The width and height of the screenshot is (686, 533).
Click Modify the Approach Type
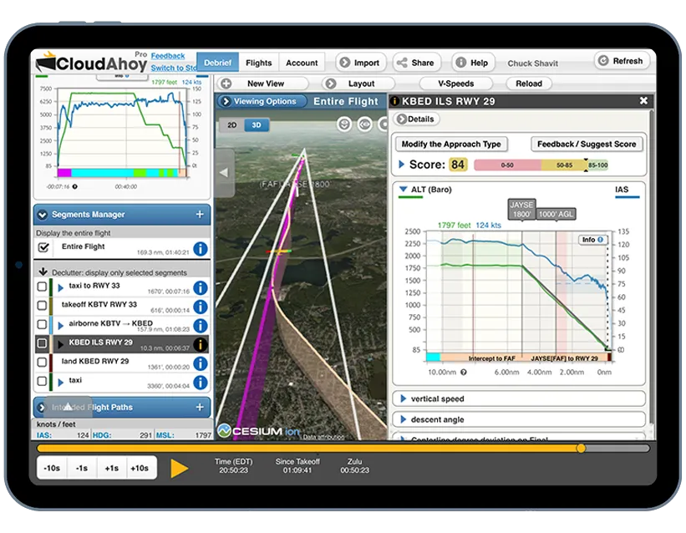click(x=451, y=144)
